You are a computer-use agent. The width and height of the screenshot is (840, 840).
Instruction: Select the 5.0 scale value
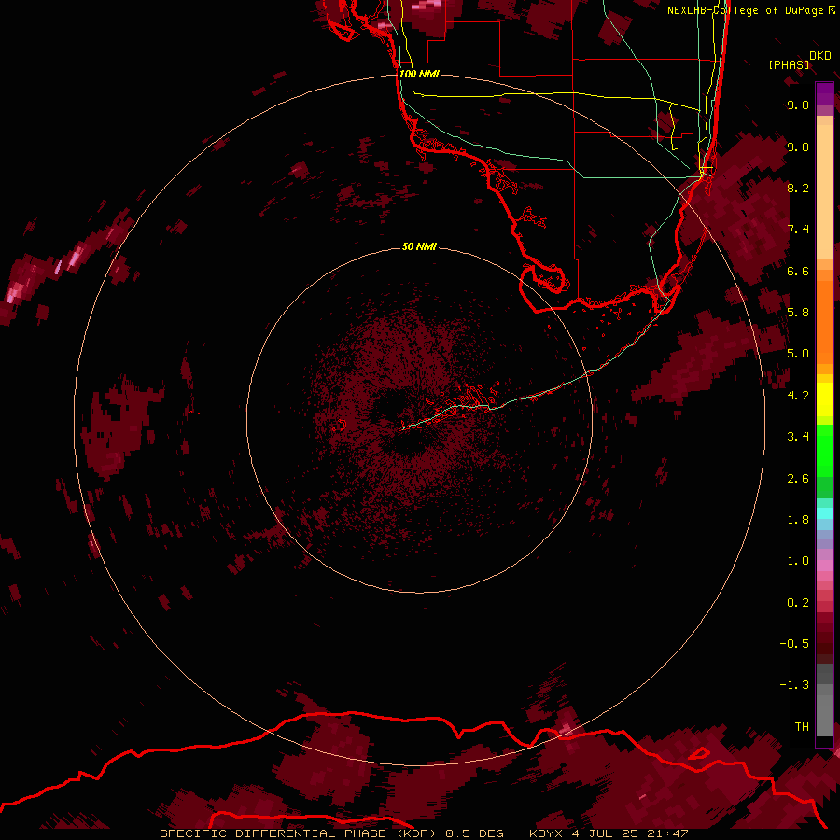(798, 354)
